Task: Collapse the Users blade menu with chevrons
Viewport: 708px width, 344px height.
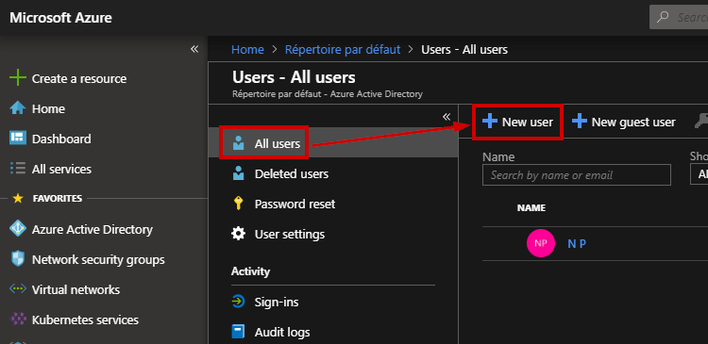Action: coord(447,117)
